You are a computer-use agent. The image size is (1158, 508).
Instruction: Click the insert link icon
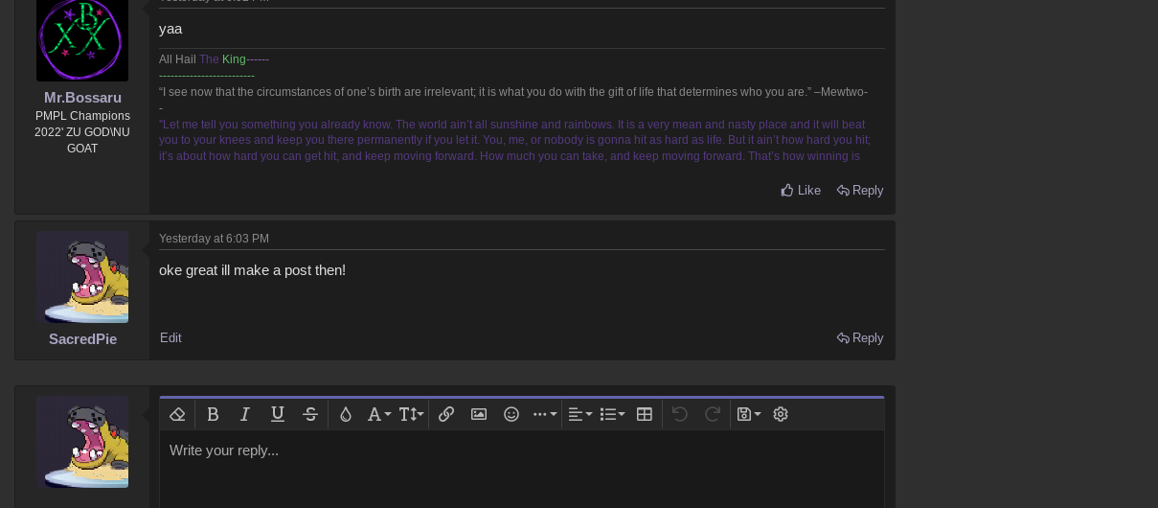pyautogui.click(x=446, y=414)
